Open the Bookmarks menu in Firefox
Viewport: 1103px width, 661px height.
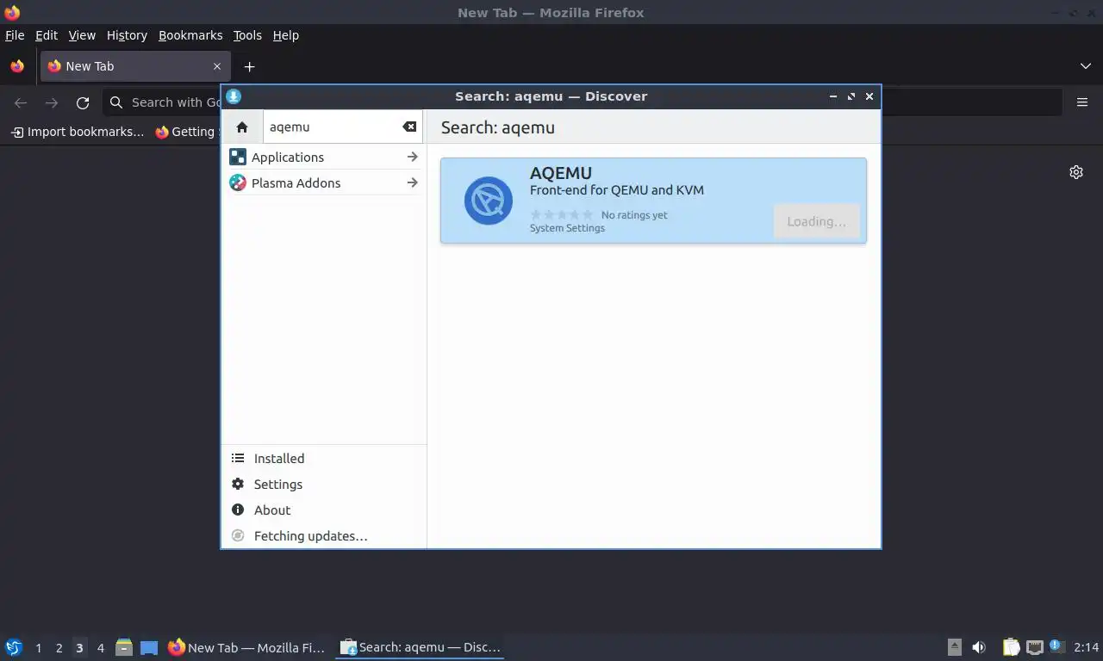[190, 35]
